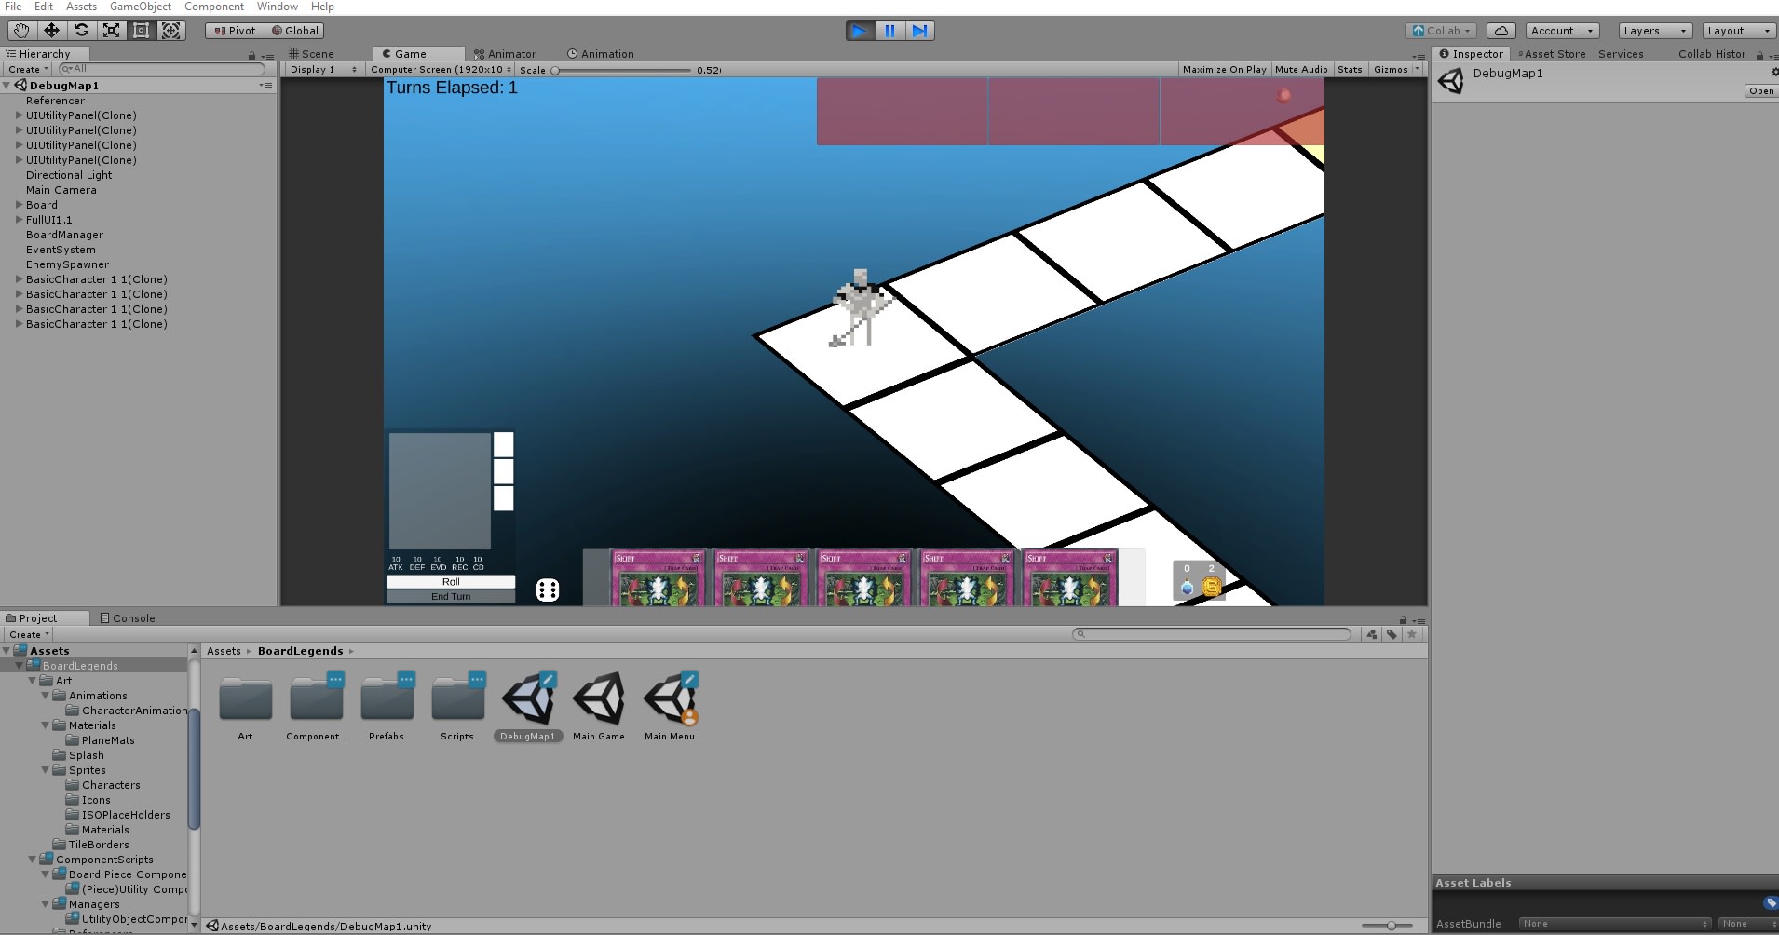
Task: Click the Step frame button
Action: (x=919, y=31)
